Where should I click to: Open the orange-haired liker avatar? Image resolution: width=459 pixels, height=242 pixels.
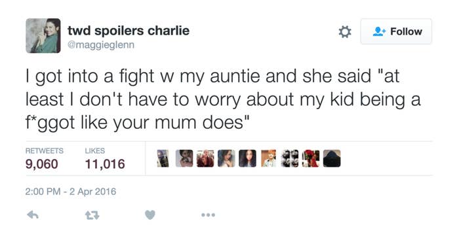268,158
